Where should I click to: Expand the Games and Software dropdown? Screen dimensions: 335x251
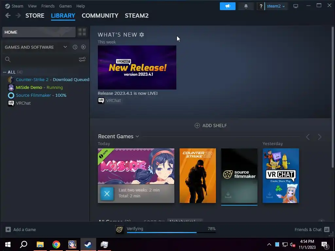click(x=65, y=47)
